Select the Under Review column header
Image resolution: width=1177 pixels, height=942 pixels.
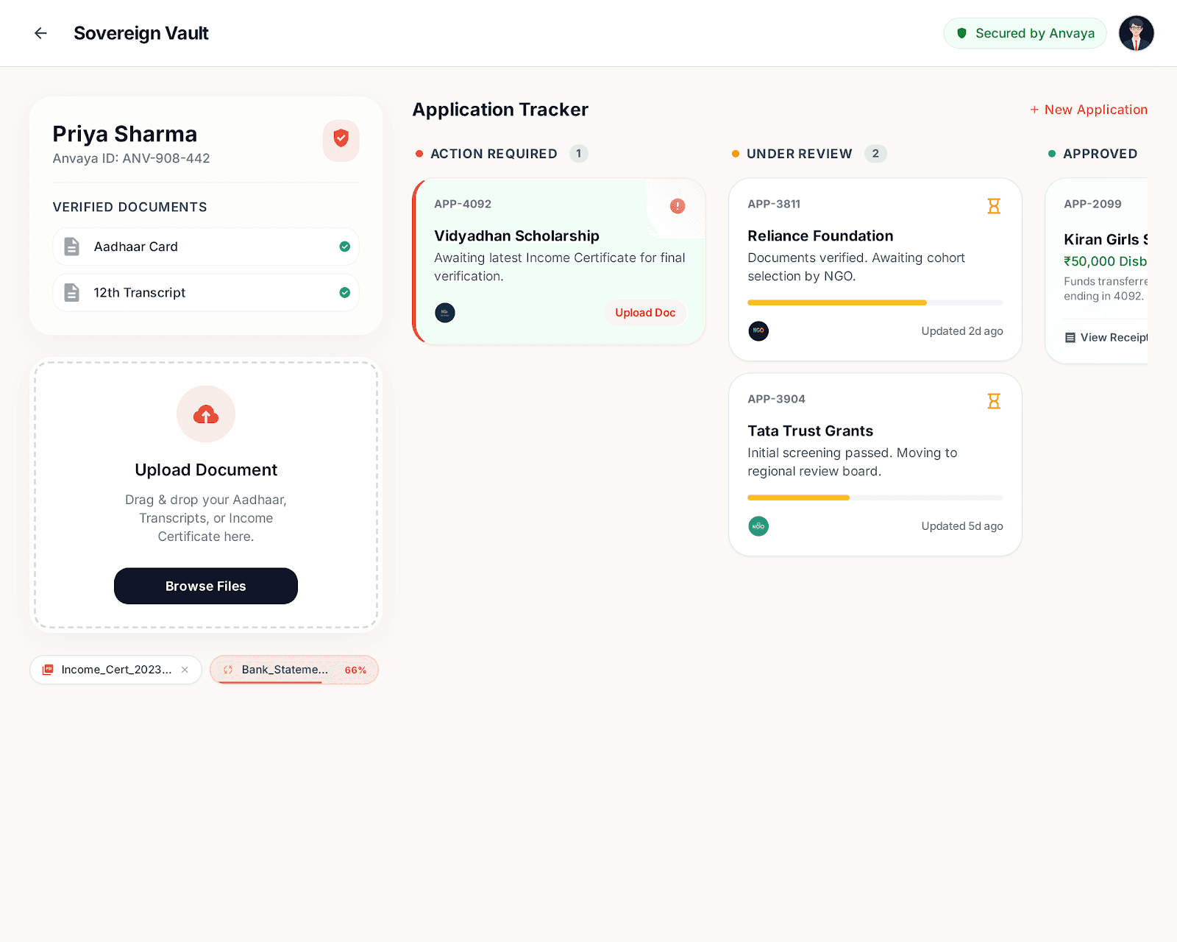tap(799, 154)
